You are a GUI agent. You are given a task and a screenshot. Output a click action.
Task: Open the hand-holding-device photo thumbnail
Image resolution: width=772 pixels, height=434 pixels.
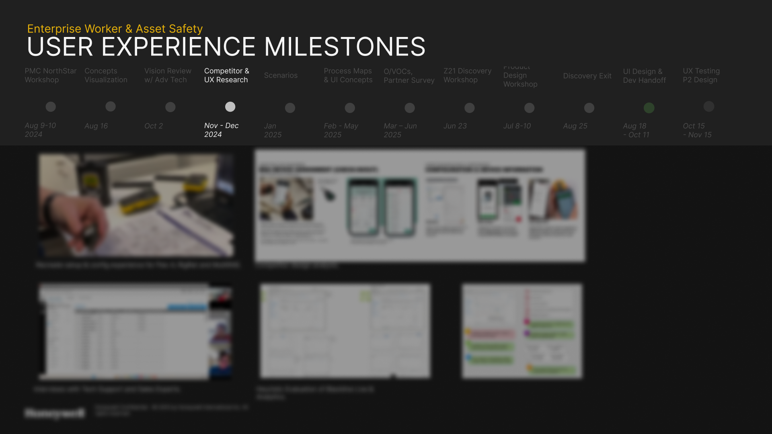(x=136, y=205)
